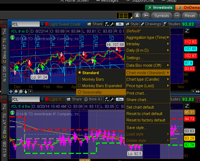Click the green info icon on lower chart
The image size is (200, 161).
click(x=12, y=113)
